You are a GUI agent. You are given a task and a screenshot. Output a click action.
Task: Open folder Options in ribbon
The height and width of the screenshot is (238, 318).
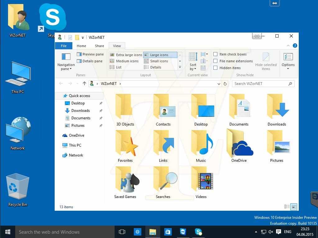[288, 61]
